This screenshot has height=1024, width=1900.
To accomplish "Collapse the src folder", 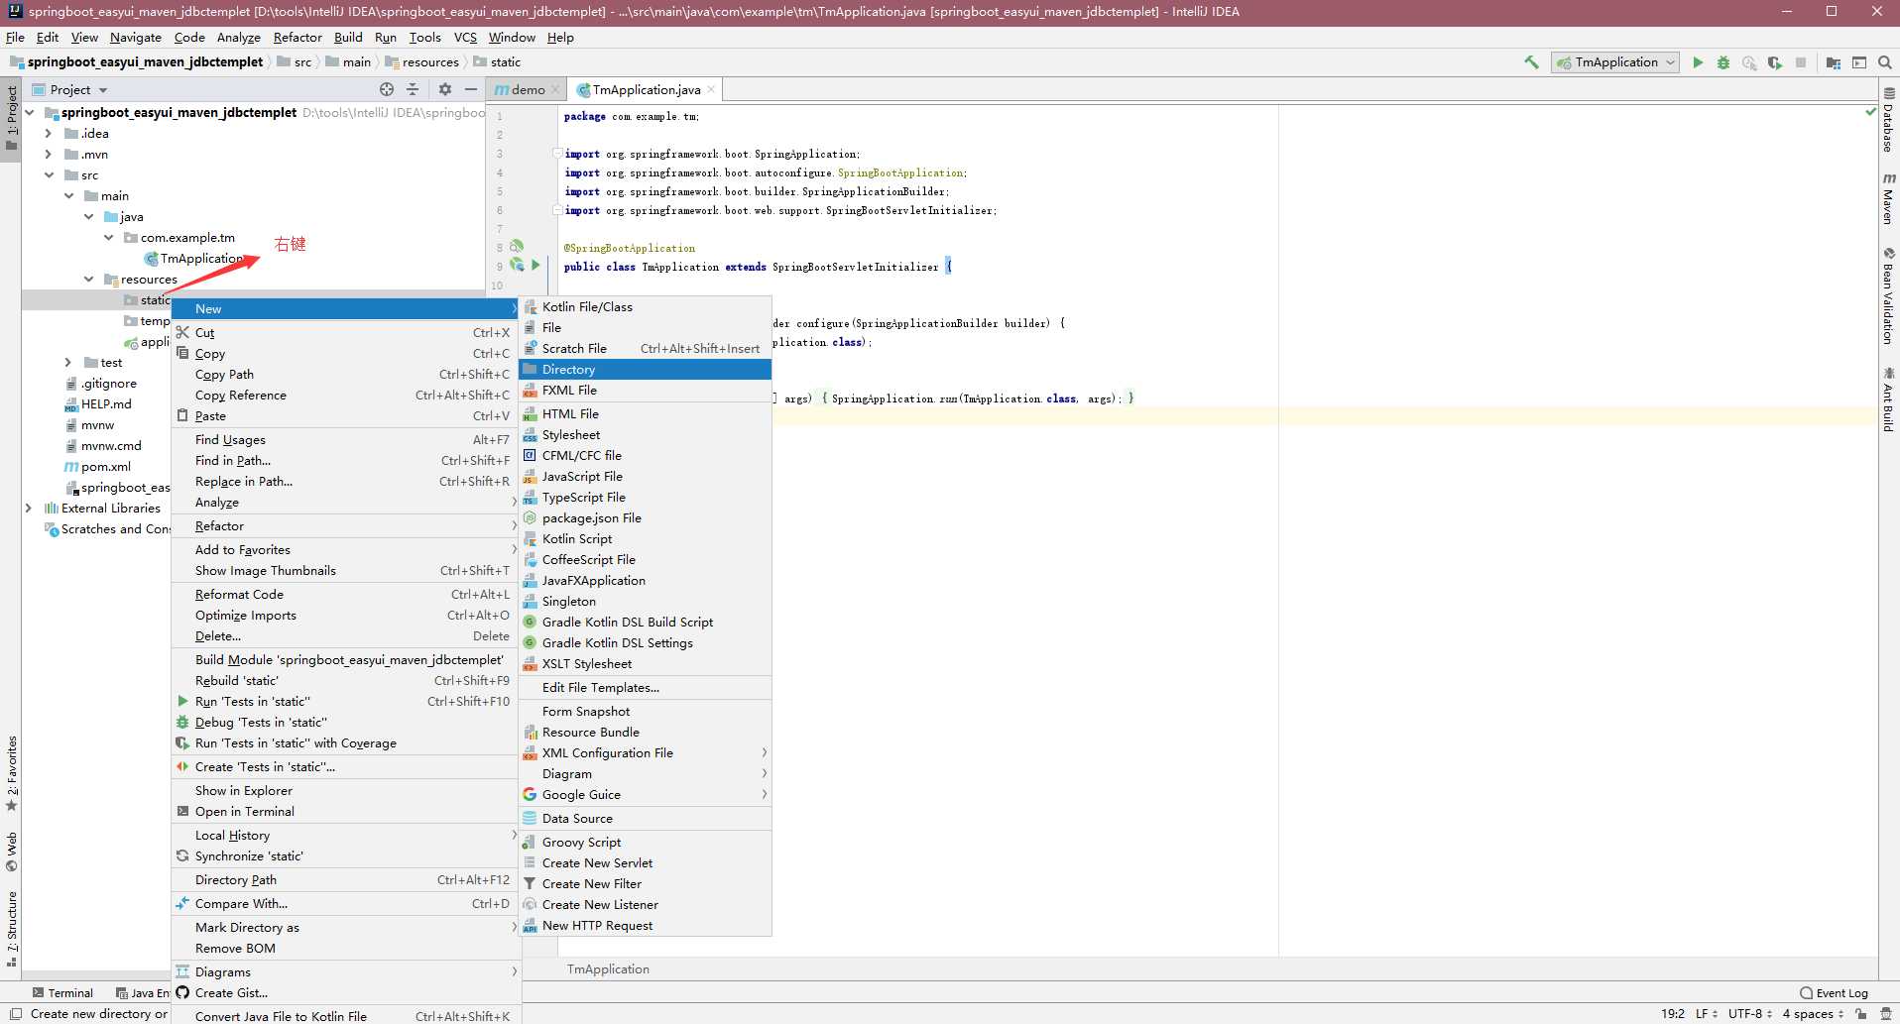I will coord(48,174).
